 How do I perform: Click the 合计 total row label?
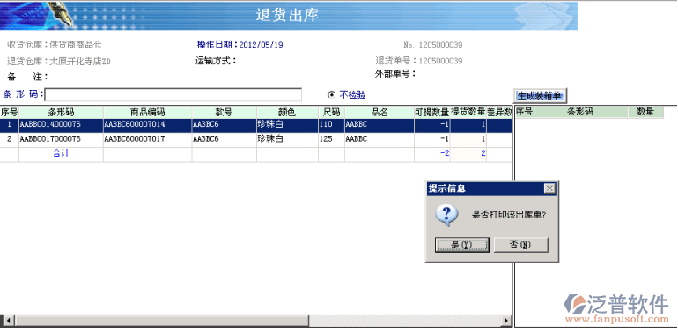[61, 153]
